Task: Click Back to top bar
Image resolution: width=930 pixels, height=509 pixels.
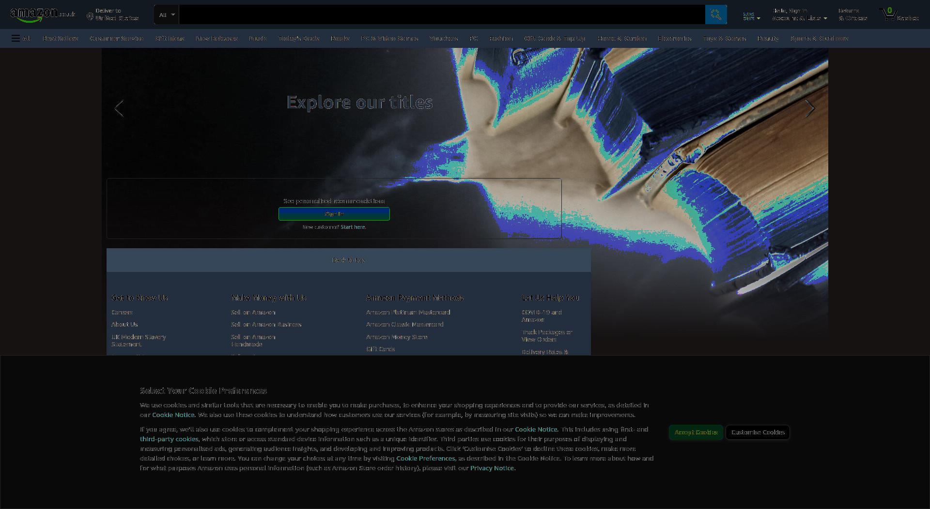Action: (x=348, y=260)
